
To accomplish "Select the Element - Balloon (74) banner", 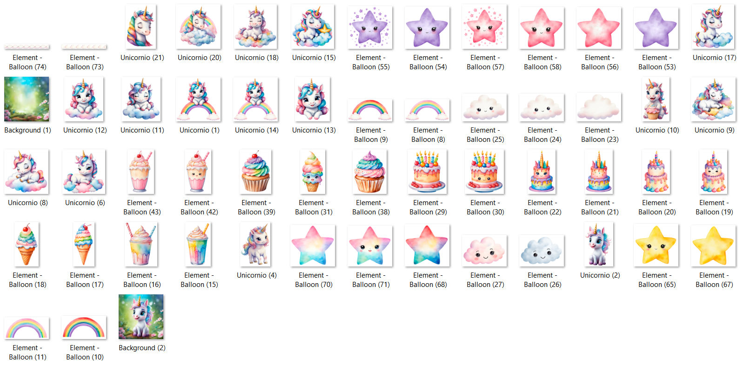I will point(27,47).
